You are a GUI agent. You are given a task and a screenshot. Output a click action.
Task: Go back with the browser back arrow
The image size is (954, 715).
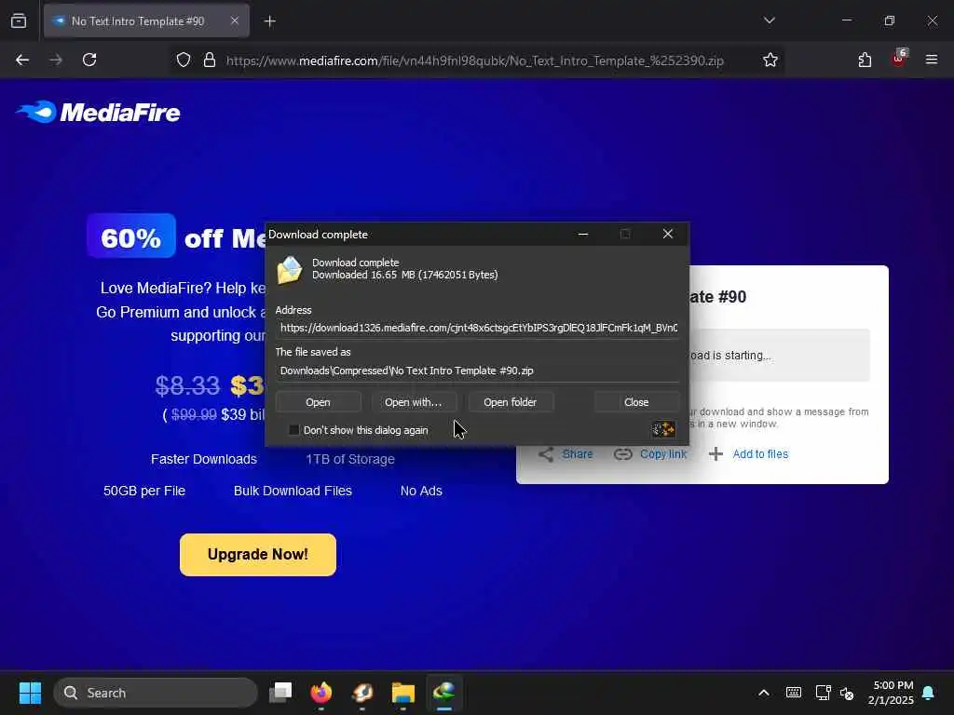(x=22, y=60)
